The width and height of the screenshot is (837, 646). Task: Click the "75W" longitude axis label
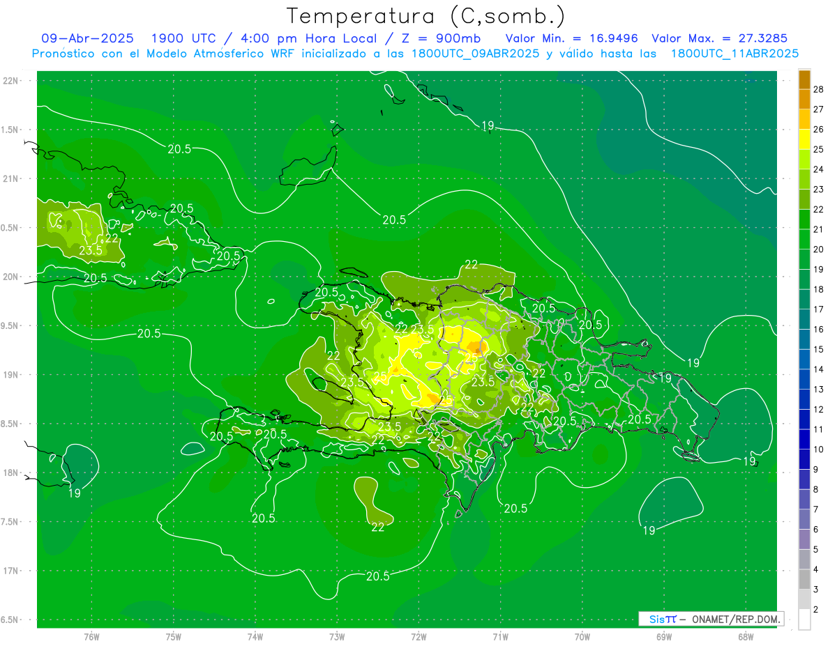click(173, 637)
